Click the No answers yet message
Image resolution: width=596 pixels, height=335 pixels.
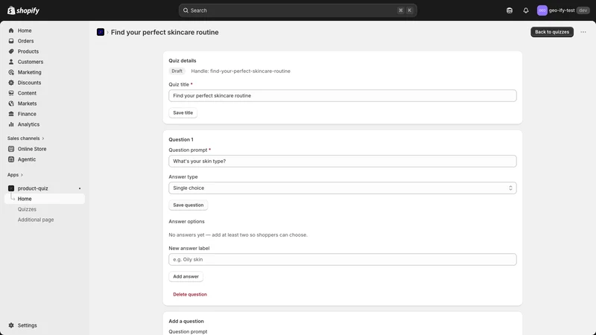point(238,234)
